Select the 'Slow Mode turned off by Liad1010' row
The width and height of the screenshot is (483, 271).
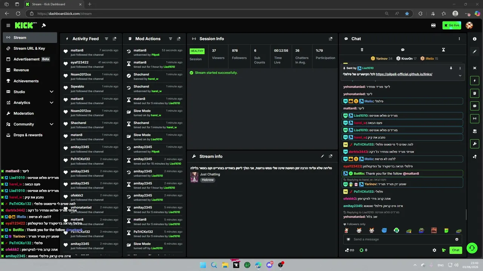click(154, 246)
